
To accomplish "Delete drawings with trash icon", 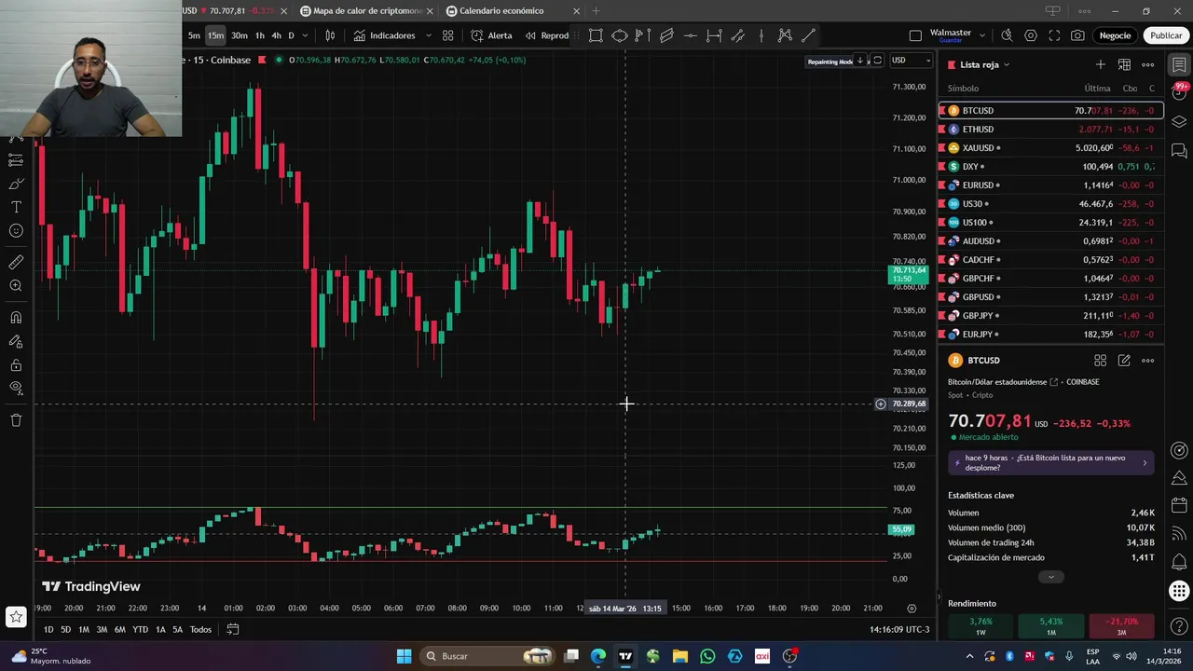I will click(16, 420).
